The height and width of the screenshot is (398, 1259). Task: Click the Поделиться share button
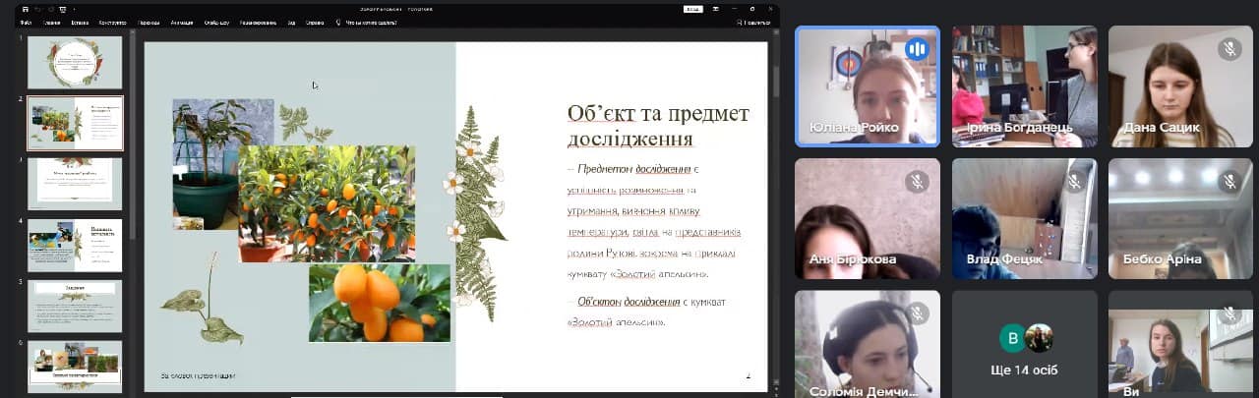(x=753, y=22)
